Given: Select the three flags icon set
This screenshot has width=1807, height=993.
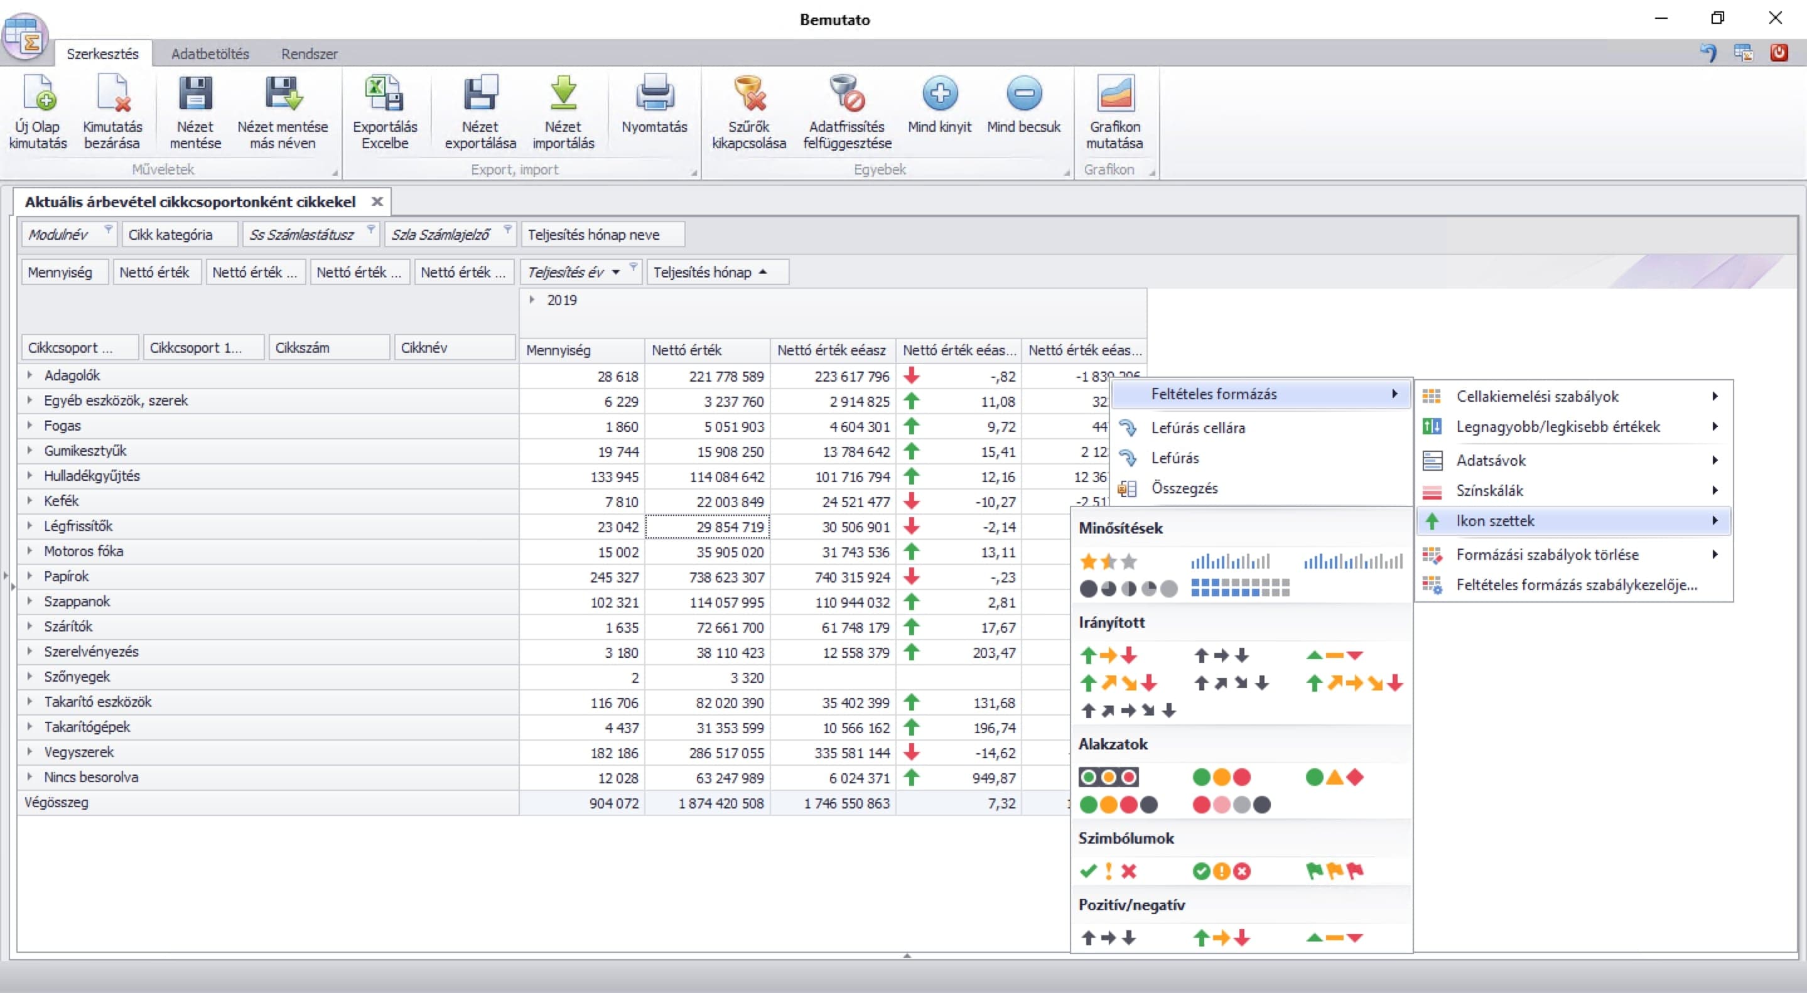Looking at the screenshot, I should click(1335, 871).
